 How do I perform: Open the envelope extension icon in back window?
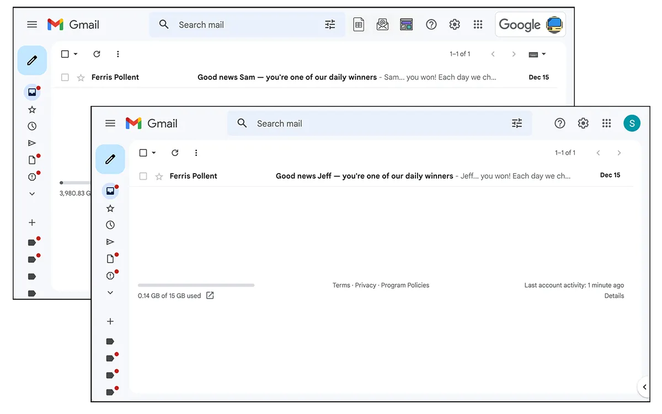pyautogui.click(x=382, y=24)
